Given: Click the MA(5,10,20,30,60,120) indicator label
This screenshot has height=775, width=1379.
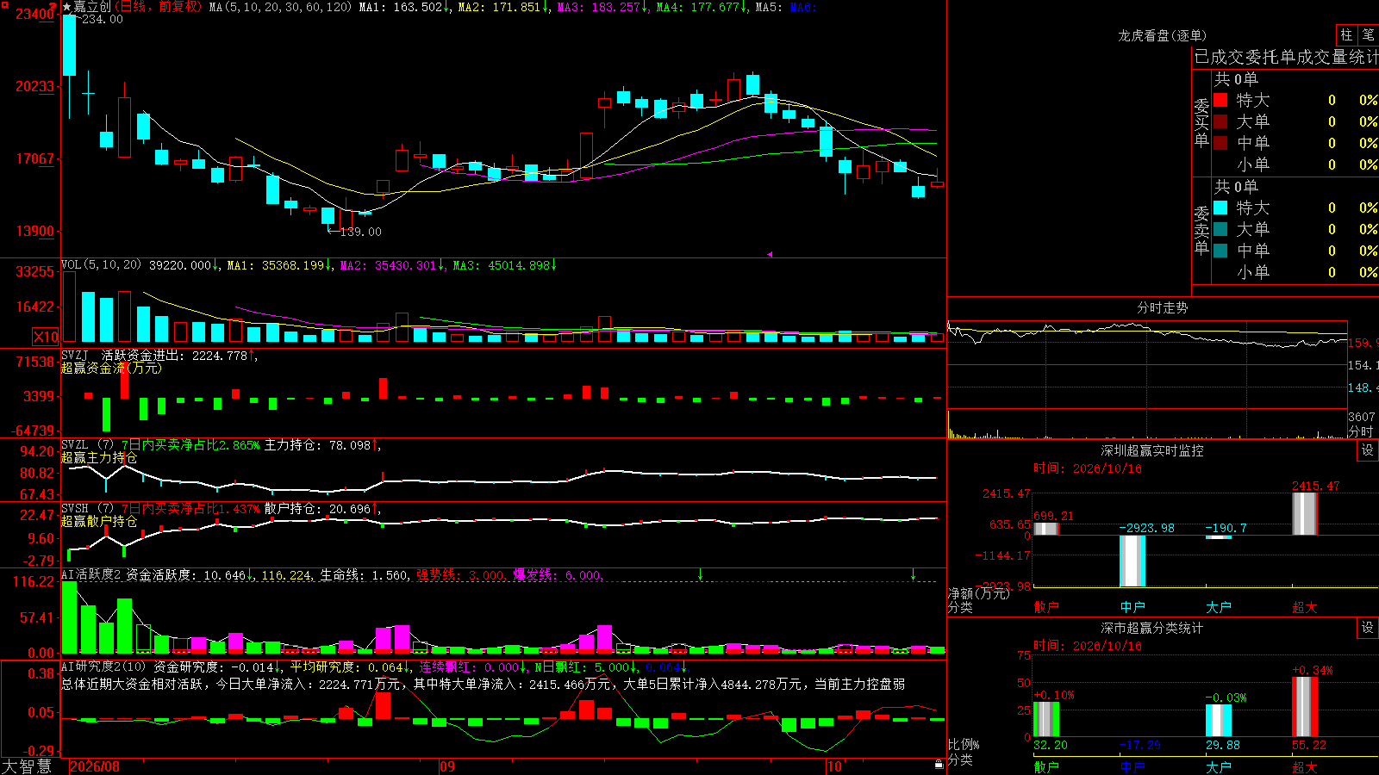Looking at the screenshot, I should (x=280, y=7).
